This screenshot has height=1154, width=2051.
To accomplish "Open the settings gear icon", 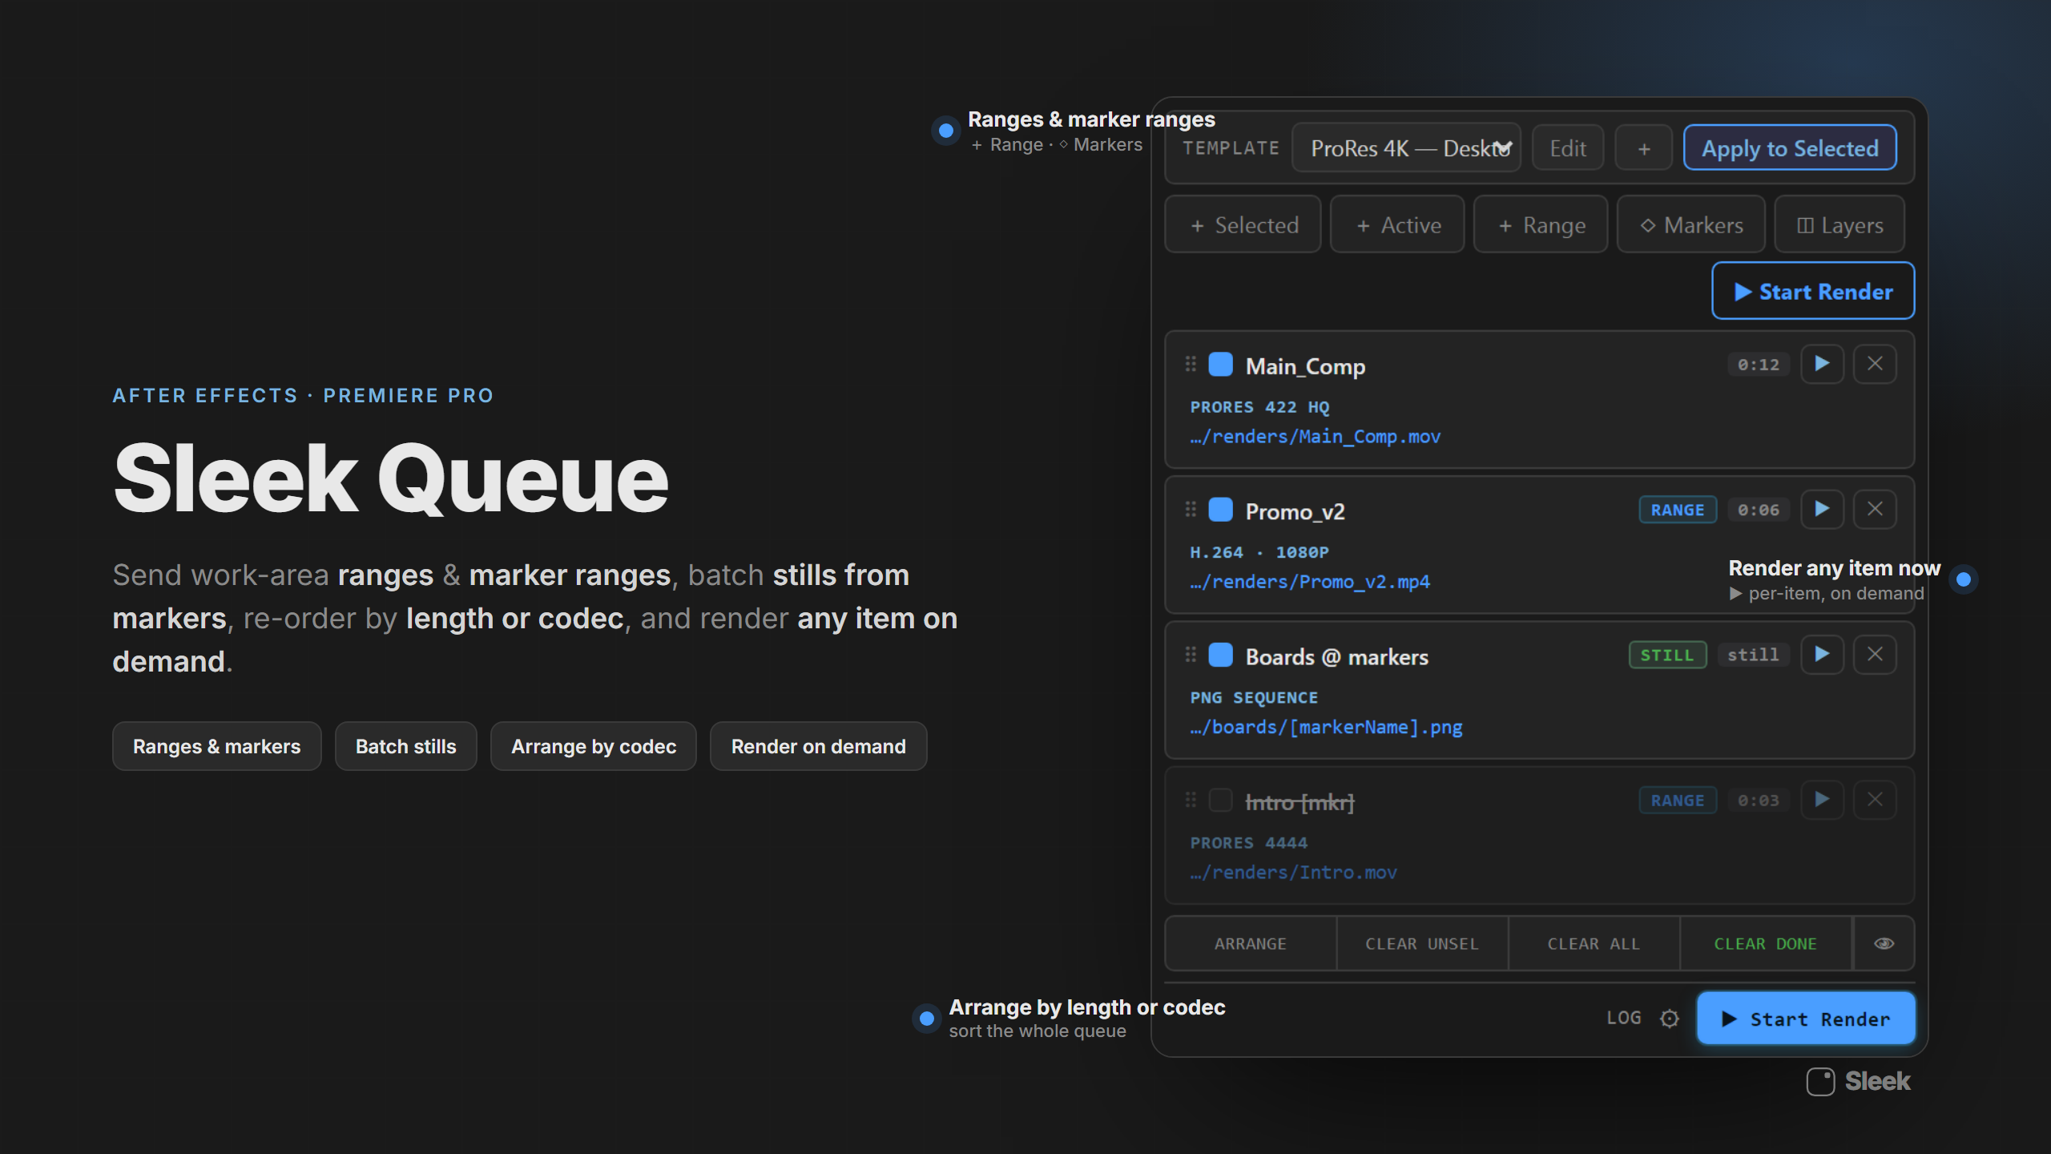I will click(x=1670, y=1019).
